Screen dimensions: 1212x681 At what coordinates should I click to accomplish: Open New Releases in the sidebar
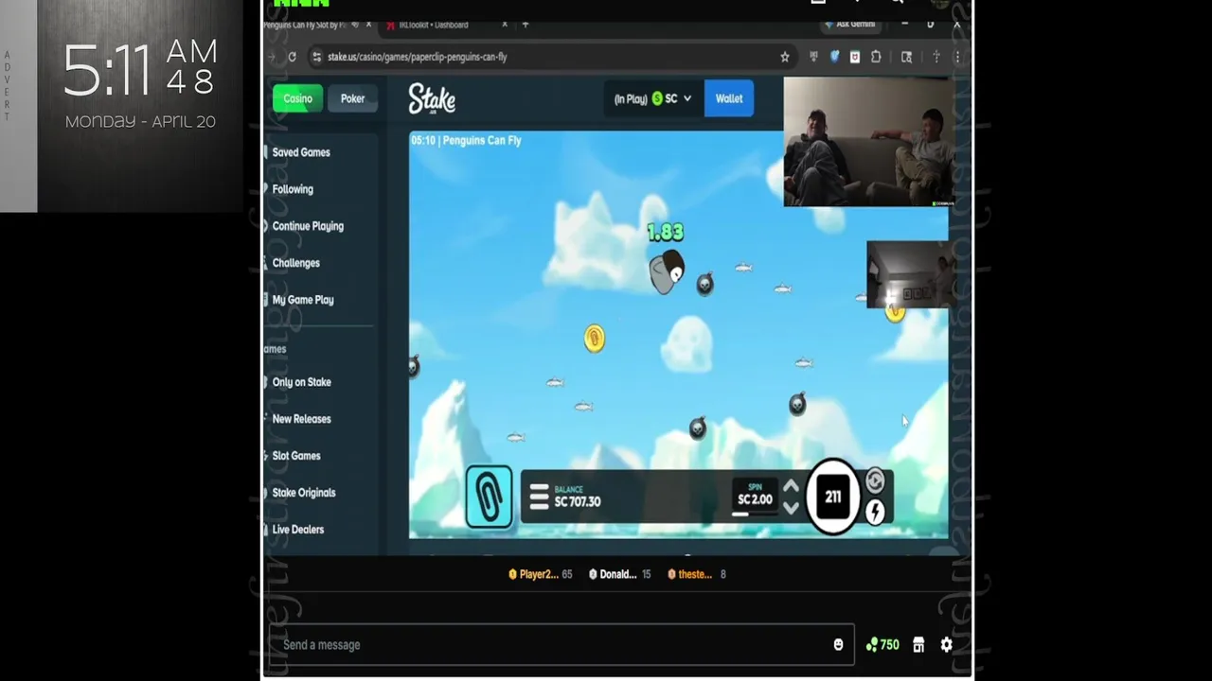coord(301,419)
